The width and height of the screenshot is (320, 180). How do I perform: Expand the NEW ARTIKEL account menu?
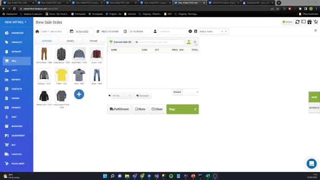15,22
